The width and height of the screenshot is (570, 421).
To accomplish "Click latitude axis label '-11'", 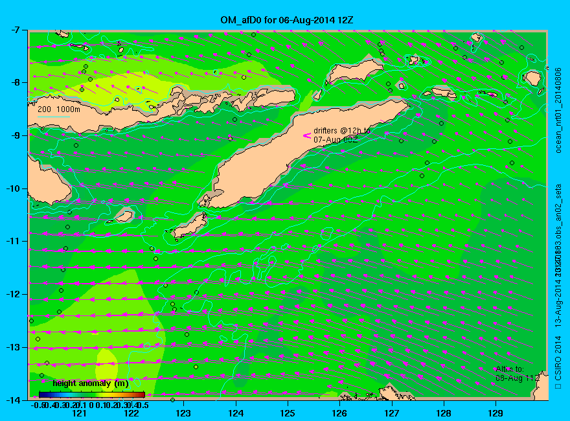I will pyautogui.click(x=13, y=241).
